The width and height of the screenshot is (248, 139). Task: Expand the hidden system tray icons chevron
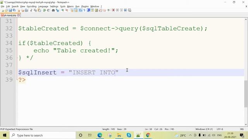[190, 135]
